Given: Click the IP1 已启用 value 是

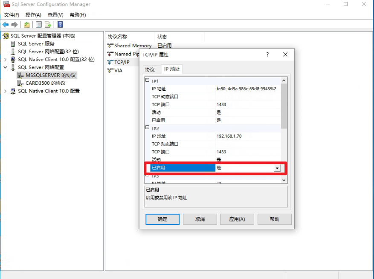Looking at the screenshot, I should (219, 120).
